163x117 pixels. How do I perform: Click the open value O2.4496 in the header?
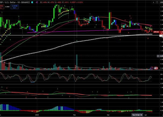tap(44, 2)
